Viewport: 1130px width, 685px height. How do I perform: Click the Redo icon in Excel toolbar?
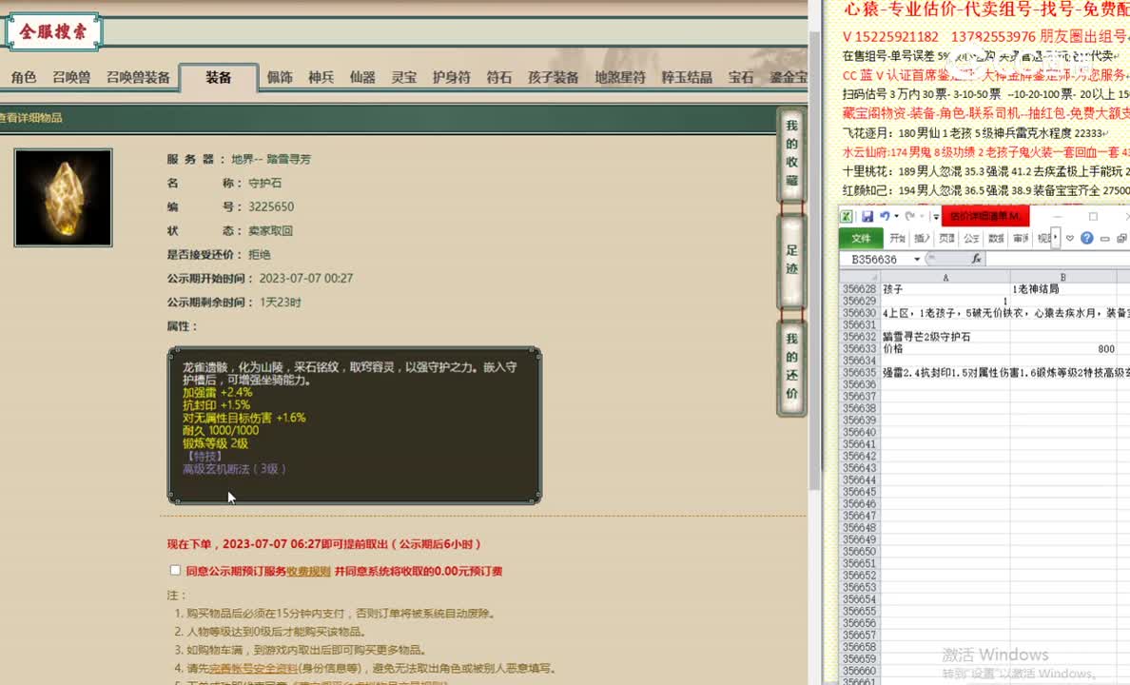coord(910,216)
